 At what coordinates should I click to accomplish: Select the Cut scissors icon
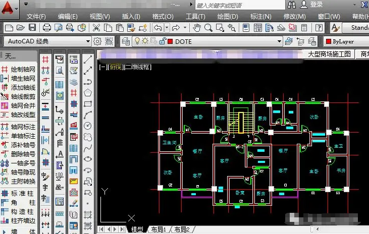96,27
